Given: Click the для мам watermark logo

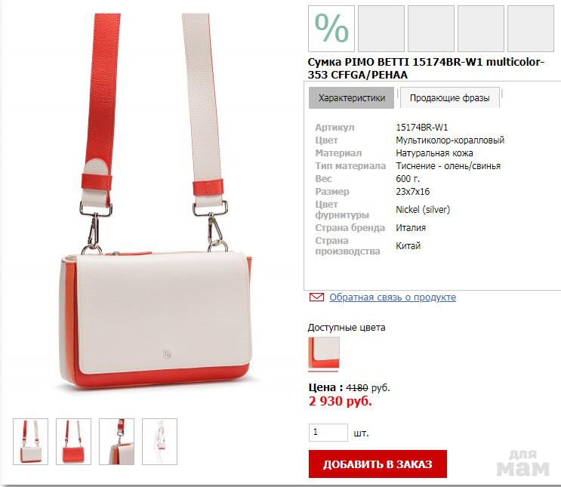Looking at the screenshot, I should (522, 463).
